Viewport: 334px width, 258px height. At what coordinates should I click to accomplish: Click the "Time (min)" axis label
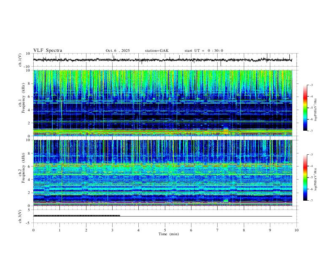pos(169,234)
